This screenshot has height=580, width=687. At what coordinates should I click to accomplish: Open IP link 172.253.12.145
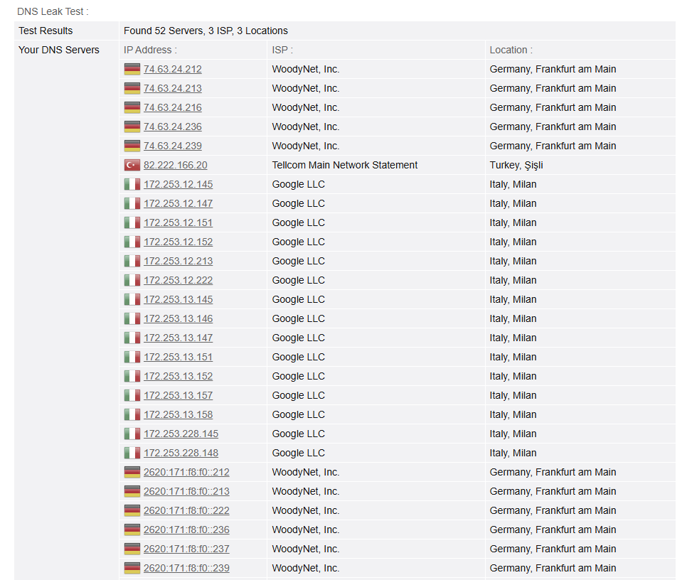(179, 185)
